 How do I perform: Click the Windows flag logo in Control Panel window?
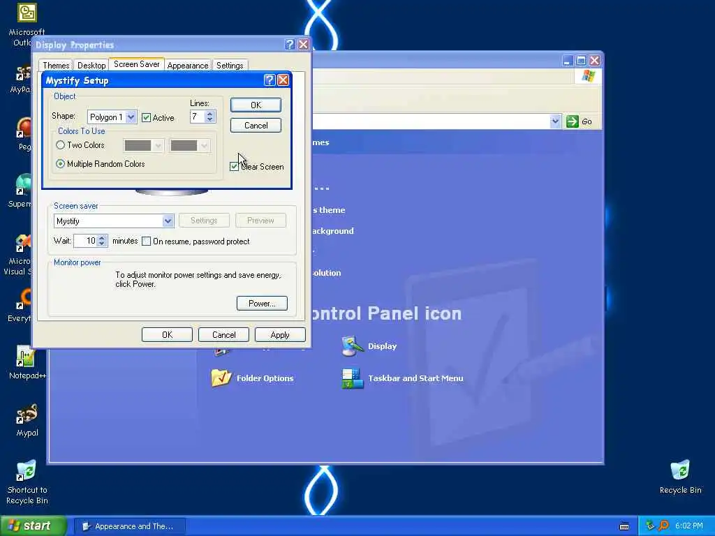coord(588,75)
